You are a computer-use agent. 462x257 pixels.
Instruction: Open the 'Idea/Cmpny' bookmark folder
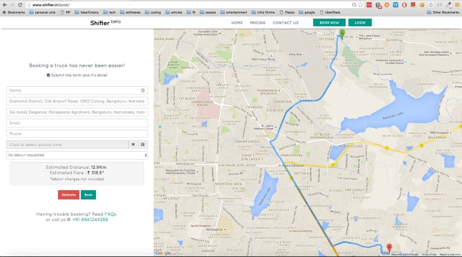(x=87, y=12)
